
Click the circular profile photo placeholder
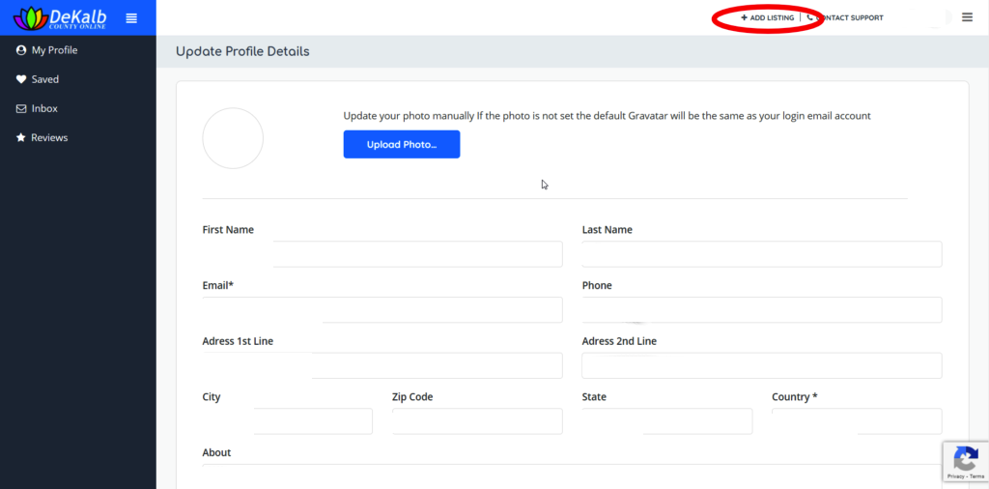tap(233, 138)
